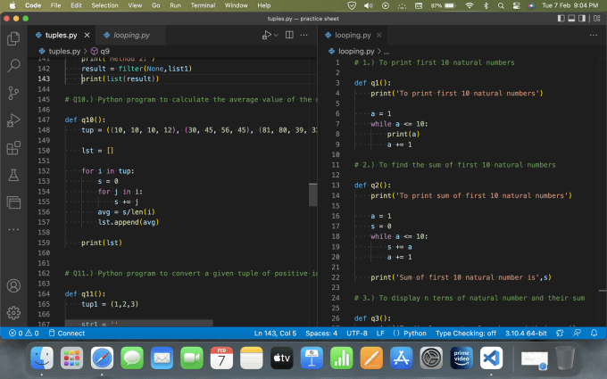Open the Go menu

click(x=155, y=5)
